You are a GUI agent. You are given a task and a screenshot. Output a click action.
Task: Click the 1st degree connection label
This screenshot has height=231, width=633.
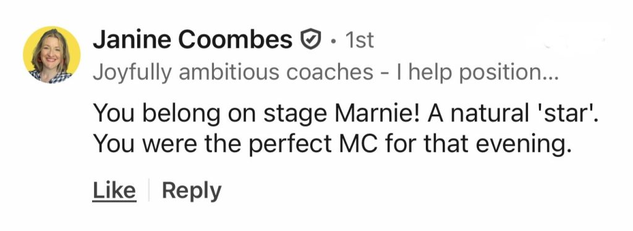[359, 40]
